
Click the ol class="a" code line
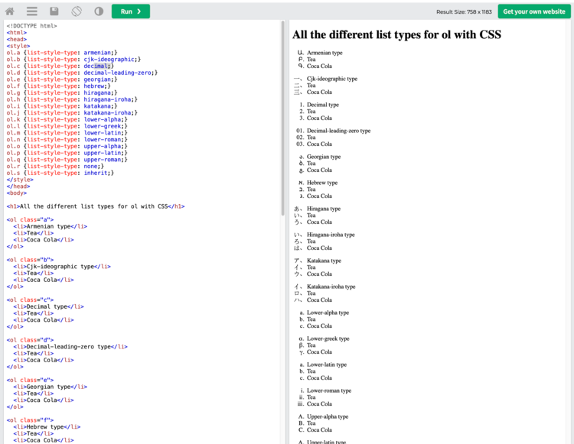[30, 219]
